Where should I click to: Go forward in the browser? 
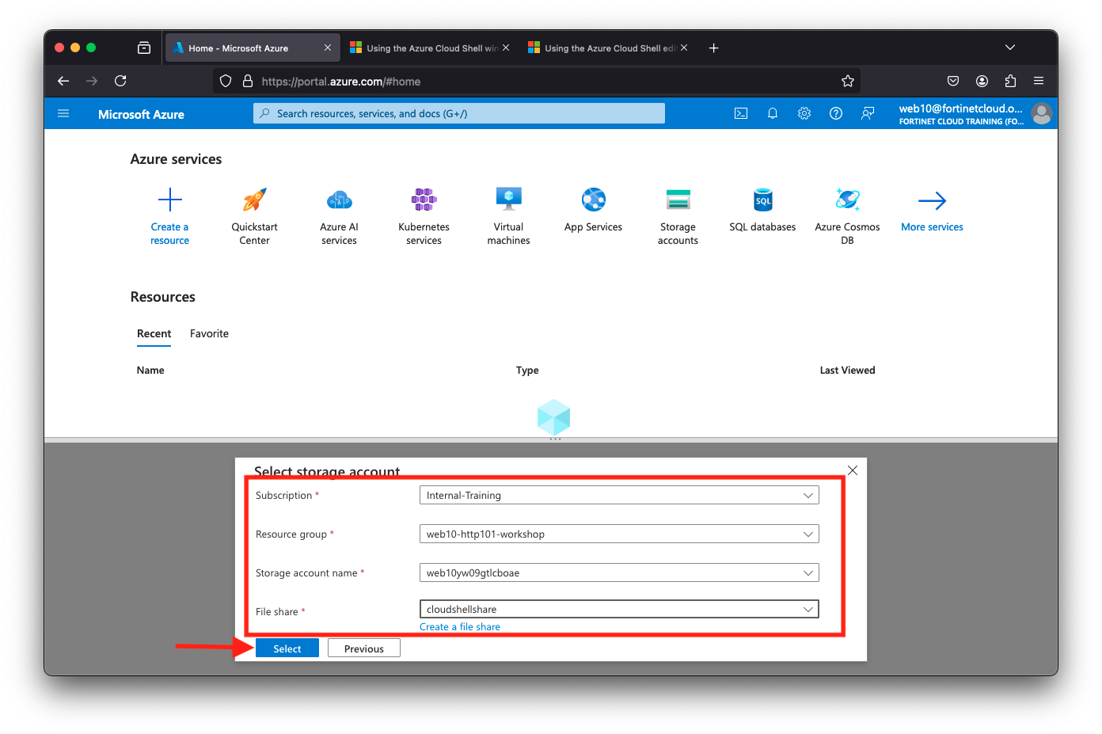pyautogui.click(x=92, y=81)
